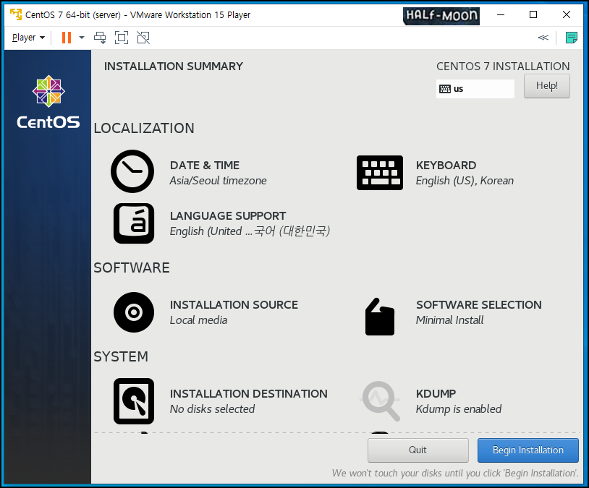Click INSTALLATION SOURCE heading

234,305
